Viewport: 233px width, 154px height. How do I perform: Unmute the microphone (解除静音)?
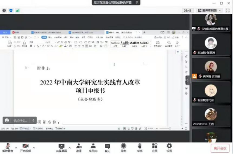tap(8, 148)
